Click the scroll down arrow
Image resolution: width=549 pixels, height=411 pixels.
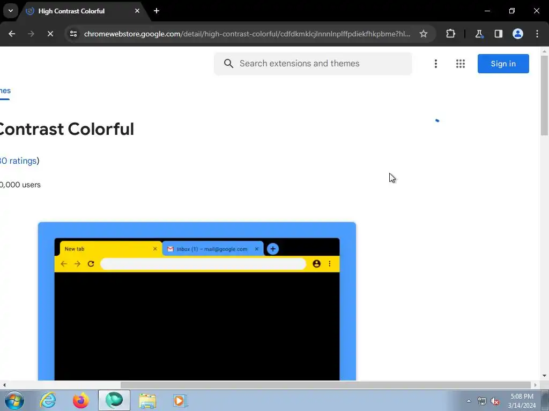(x=544, y=376)
